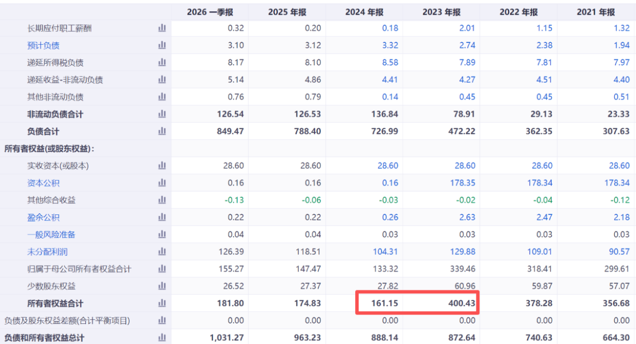This screenshot has width=636, height=344.
Task: Click 2024 年报 value 104.31 for 未分配利润
Action: pyautogui.click(x=385, y=252)
